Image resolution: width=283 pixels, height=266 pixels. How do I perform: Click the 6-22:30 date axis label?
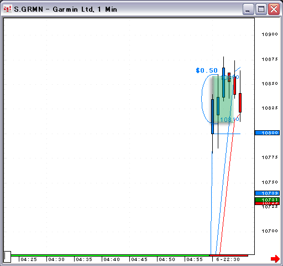coord(228,259)
